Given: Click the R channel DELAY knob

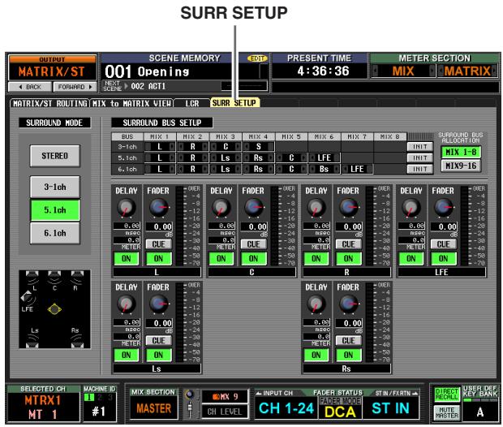Looking at the screenshot, I should point(316,207).
